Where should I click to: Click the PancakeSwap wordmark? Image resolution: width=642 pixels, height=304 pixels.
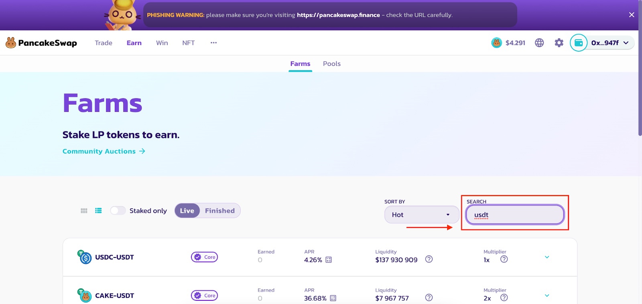pyautogui.click(x=47, y=43)
